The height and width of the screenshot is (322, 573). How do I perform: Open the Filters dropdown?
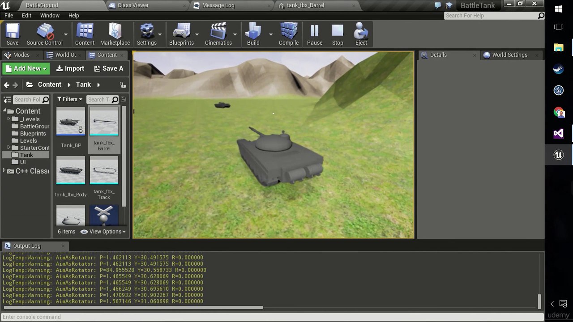click(70, 99)
